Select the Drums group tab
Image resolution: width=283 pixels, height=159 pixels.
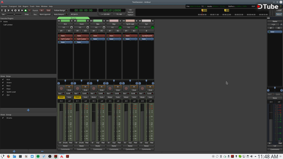tap(73, 18)
